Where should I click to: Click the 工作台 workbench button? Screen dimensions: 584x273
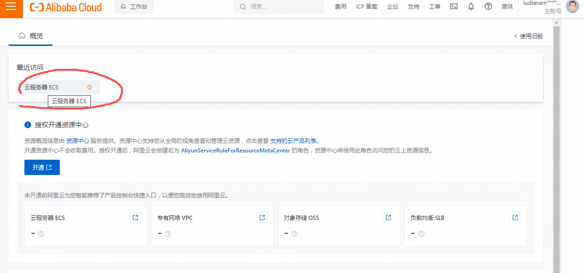[134, 7]
